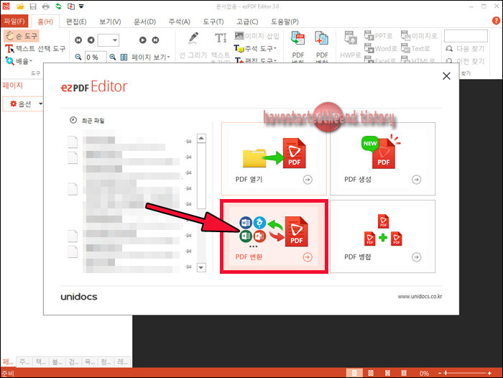Screen dimensions: 503x378
Task: Open the 옵션 dropdown in page panel
Action: 23,103
